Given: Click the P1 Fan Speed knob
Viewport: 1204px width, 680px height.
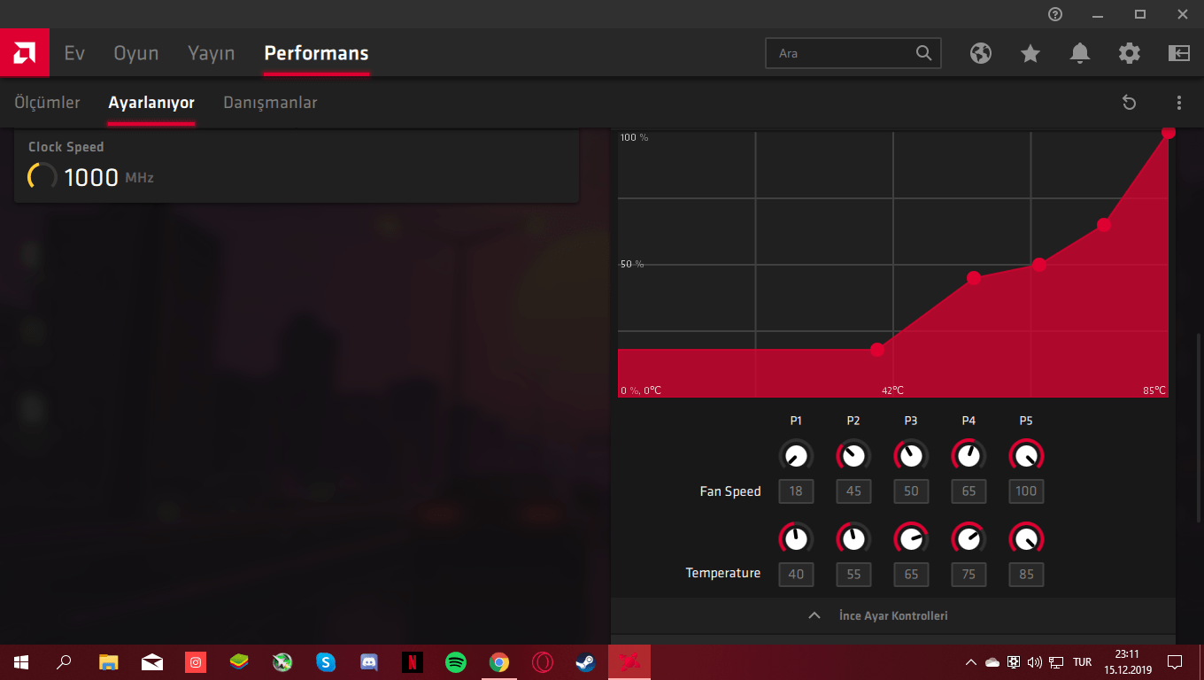Looking at the screenshot, I should click(x=796, y=456).
